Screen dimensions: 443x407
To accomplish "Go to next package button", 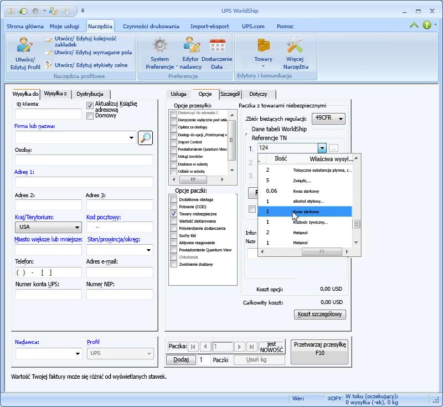I will pyautogui.click(x=239, y=346).
